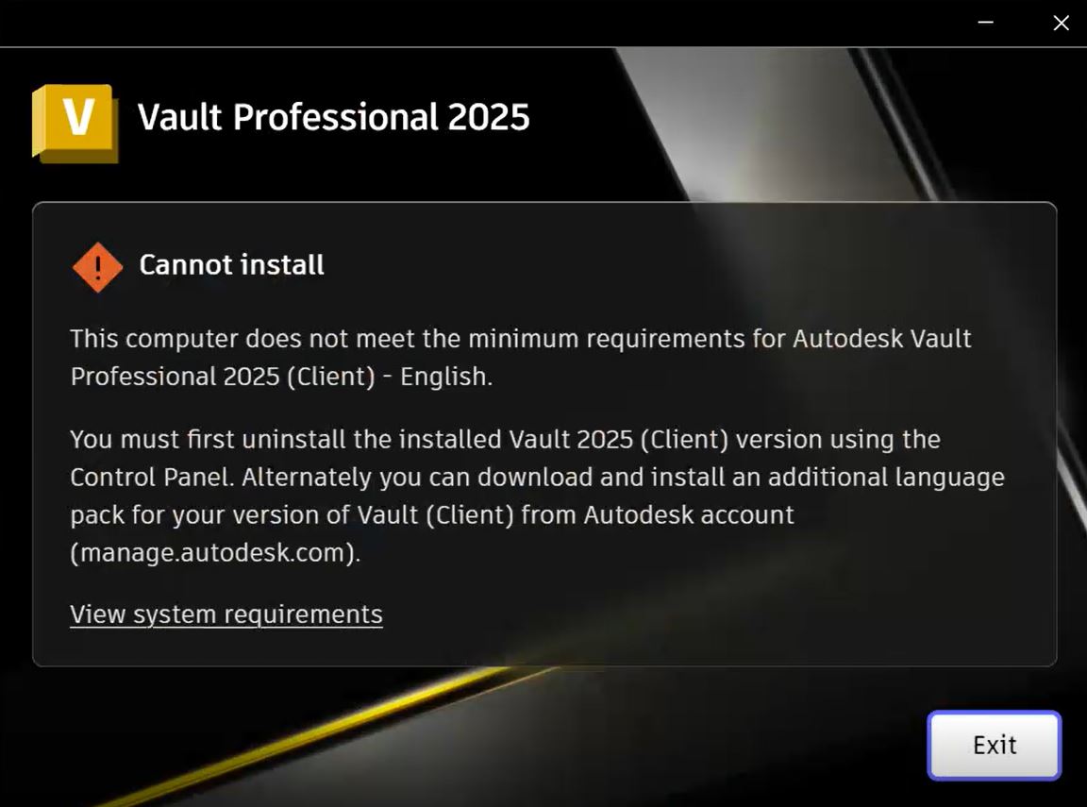This screenshot has width=1087, height=807.
Task: Click the yellow Vault V logo icon
Action: pyautogui.click(x=75, y=124)
